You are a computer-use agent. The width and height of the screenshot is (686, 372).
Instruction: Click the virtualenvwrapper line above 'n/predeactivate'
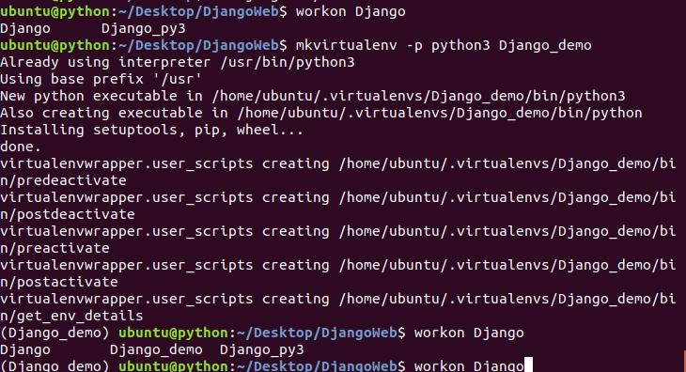337,164
